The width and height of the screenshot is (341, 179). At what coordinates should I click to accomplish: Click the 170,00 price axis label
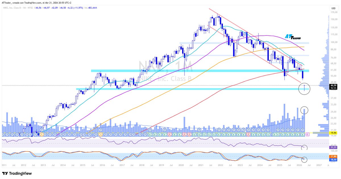tap(334, 12)
